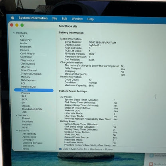Open the Edit menu

pos(64,19)
